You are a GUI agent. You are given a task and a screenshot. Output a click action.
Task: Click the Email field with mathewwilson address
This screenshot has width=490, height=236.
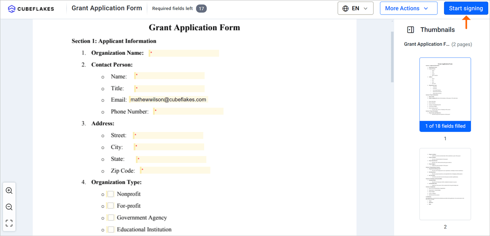point(168,100)
